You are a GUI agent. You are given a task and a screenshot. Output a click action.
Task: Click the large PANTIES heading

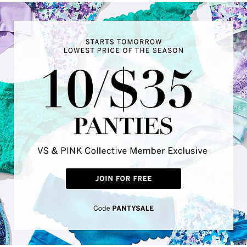(123, 126)
